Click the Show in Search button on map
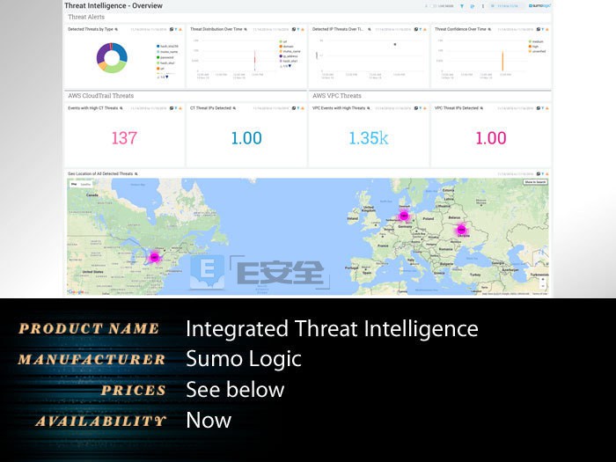Screen dimensions: 616x462 (x=535, y=182)
